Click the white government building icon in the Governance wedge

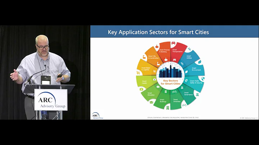pos(182,88)
